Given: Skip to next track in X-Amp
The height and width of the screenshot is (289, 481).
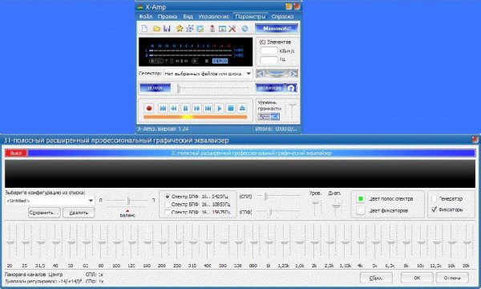Looking at the screenshot, I should pos(208,108).
